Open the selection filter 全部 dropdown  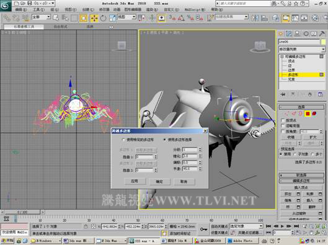41,17
